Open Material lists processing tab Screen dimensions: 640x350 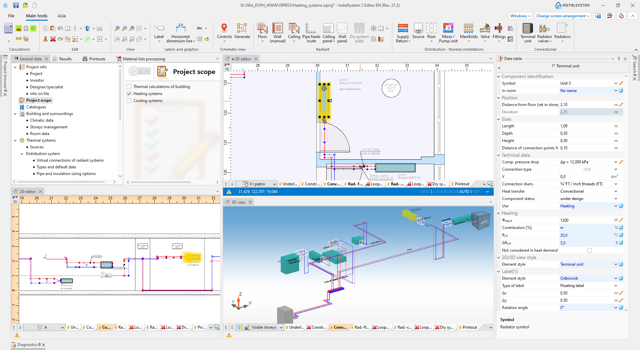pos(140,59)
